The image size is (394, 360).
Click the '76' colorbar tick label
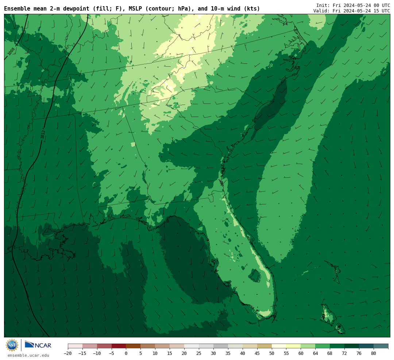point(359,353)
